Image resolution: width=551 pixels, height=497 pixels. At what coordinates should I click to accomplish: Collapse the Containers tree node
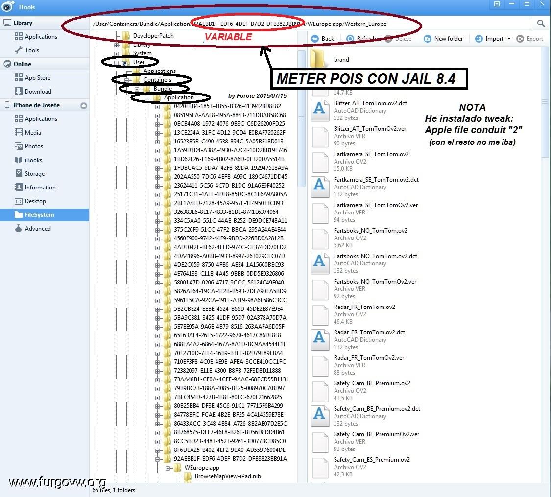126,80
